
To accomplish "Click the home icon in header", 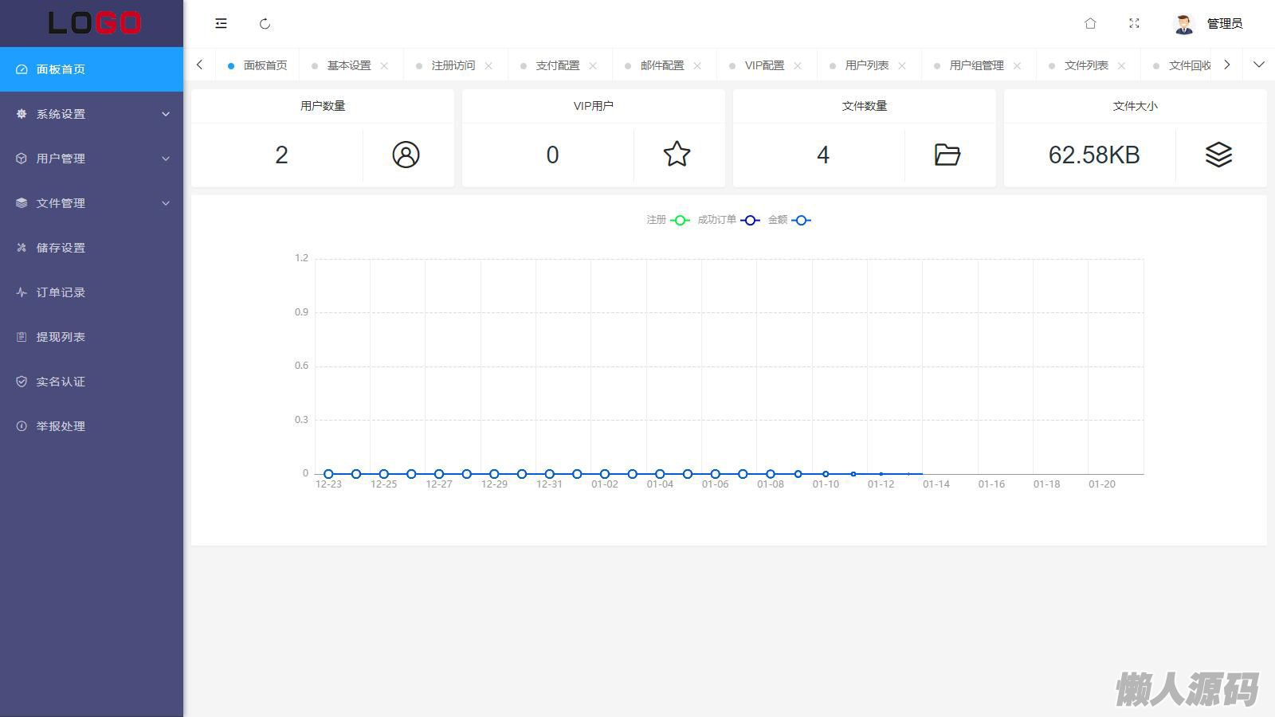I will (1090, 24).
